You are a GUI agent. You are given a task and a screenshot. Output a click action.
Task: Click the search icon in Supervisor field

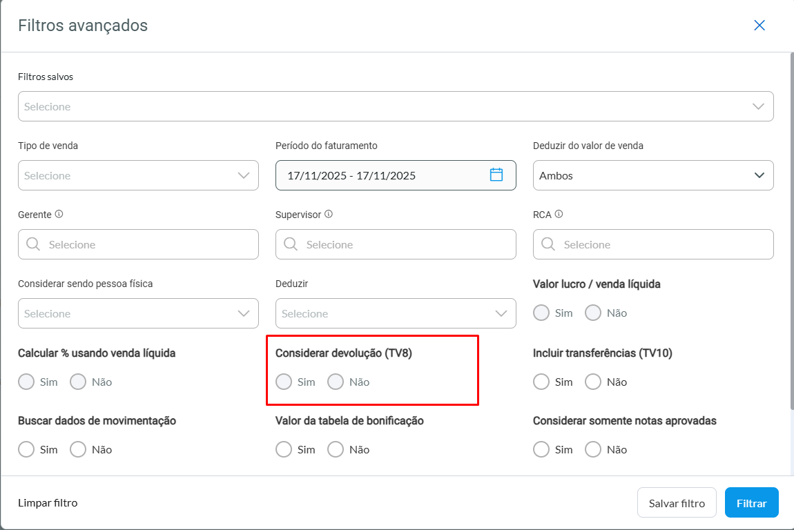[291, 244]
